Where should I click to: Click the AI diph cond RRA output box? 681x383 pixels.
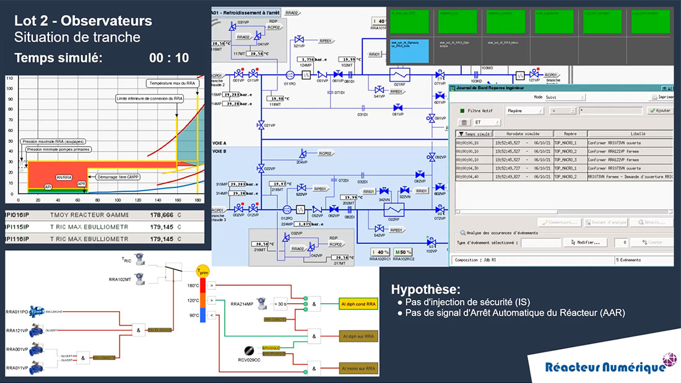click(x=358, y=304)
